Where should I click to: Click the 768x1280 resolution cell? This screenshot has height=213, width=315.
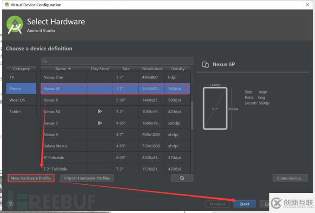click(x=151, y=134)
